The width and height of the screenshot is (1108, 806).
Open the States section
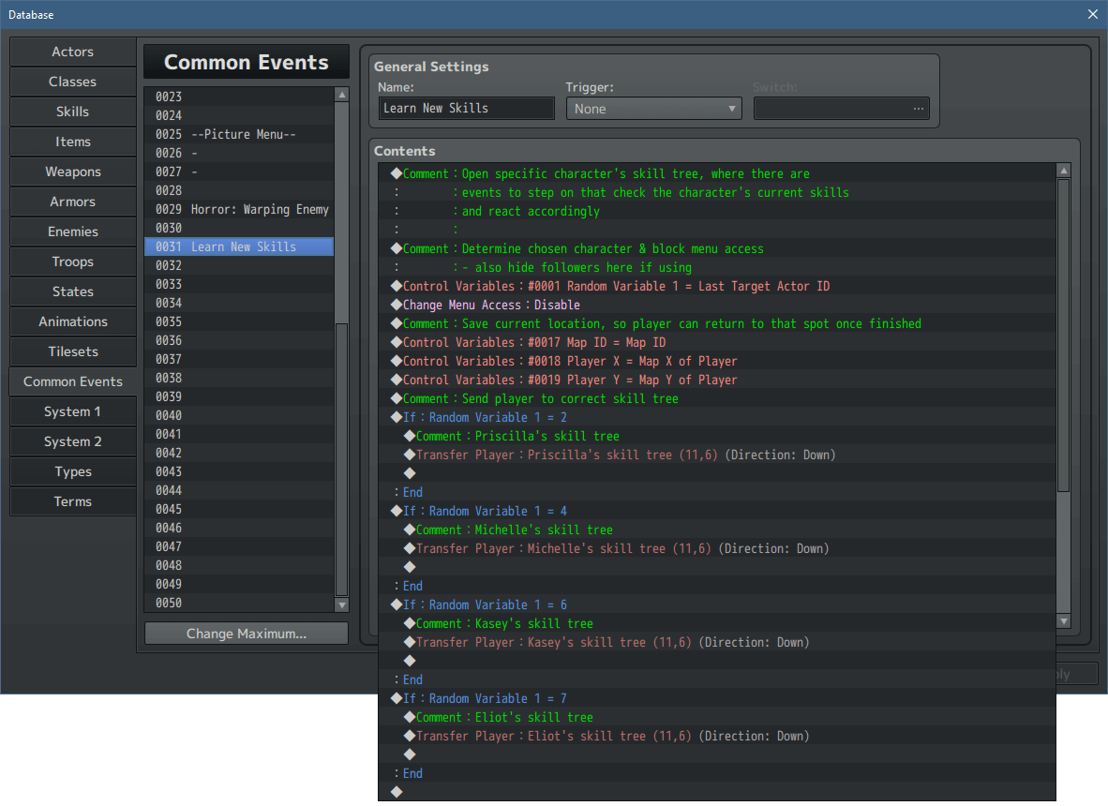point(72,291)
